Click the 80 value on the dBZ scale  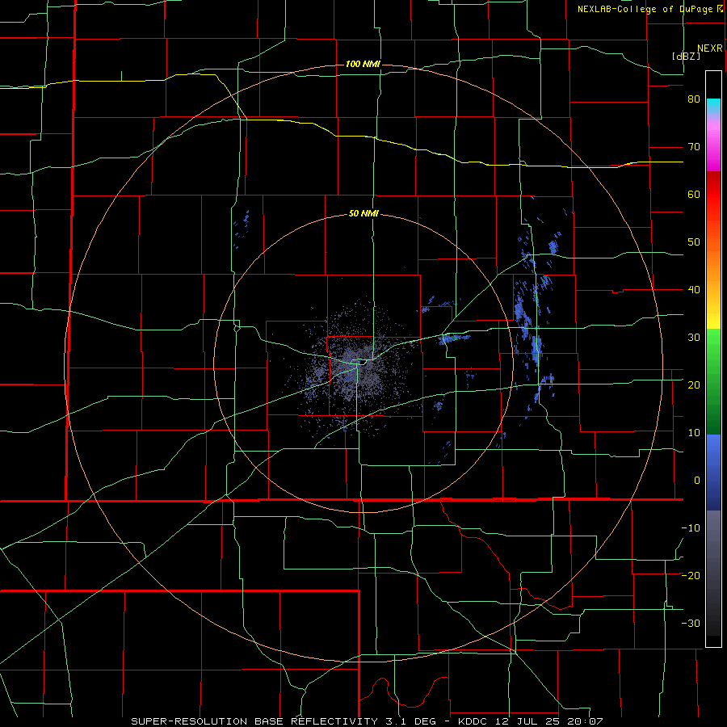tap(694, 99)
